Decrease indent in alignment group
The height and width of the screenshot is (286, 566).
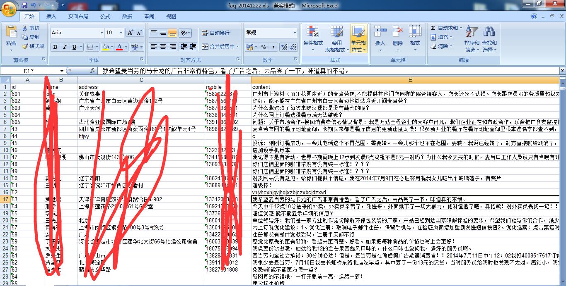[x=183, y=47]
